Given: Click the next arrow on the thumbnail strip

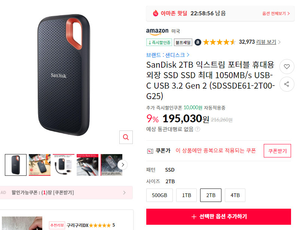Looking at the screenshot, I should click(122, 164).
